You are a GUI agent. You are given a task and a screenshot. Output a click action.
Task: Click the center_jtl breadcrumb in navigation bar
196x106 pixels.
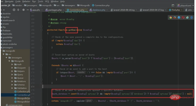pos(6,5)
